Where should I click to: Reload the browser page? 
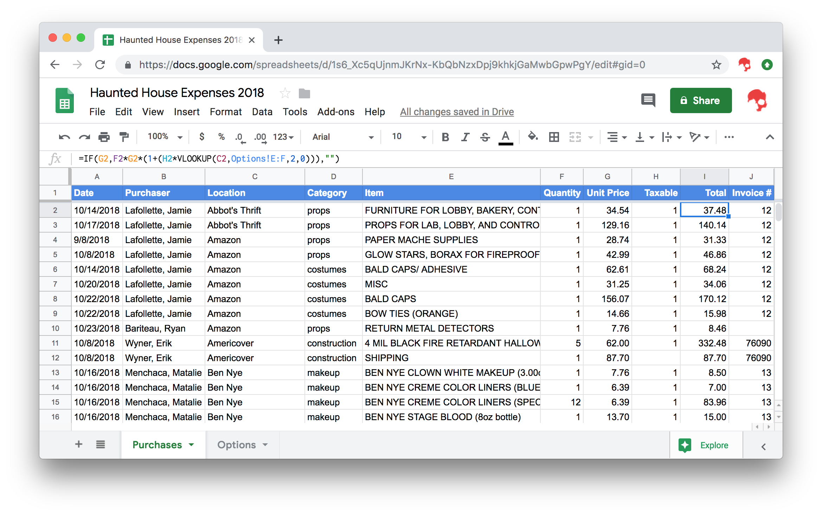[100, 65]
